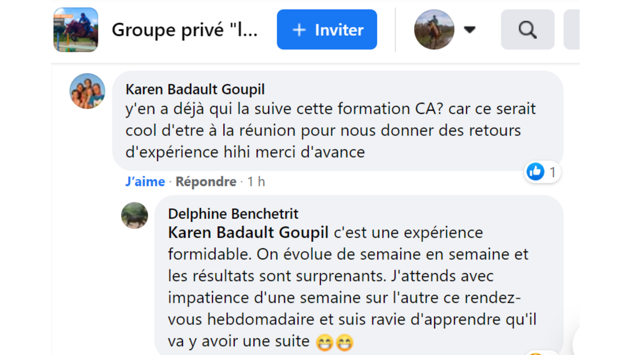631x355 pixels.
Task: Click the round horse-rider profile avatar in header
Action: click(x=434, y=30)
